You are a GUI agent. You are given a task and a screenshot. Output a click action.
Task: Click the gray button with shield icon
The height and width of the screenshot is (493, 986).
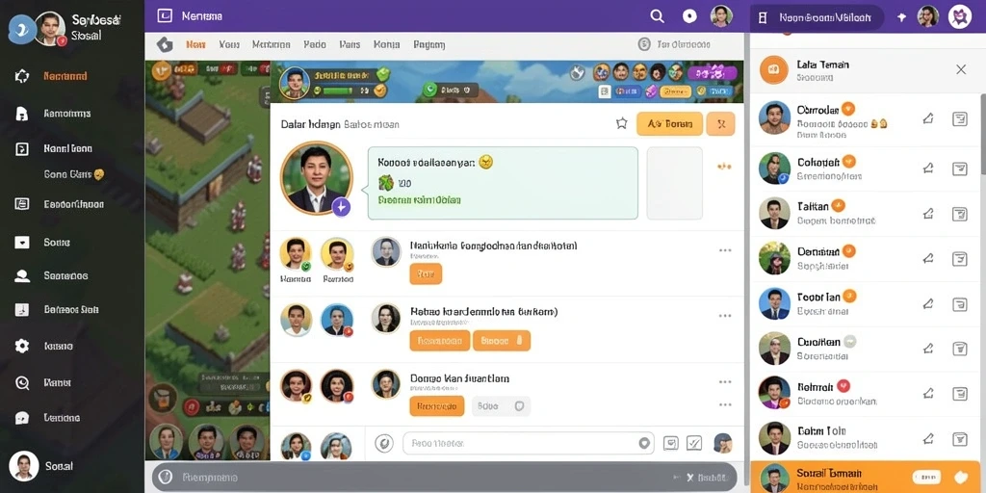point(501,406)
